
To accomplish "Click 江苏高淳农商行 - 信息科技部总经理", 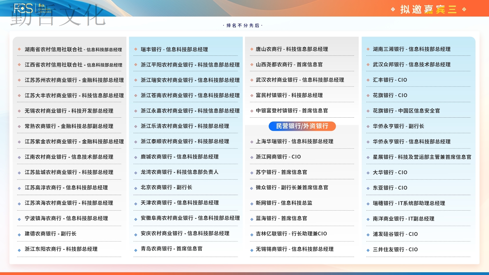I will point(66,187).
